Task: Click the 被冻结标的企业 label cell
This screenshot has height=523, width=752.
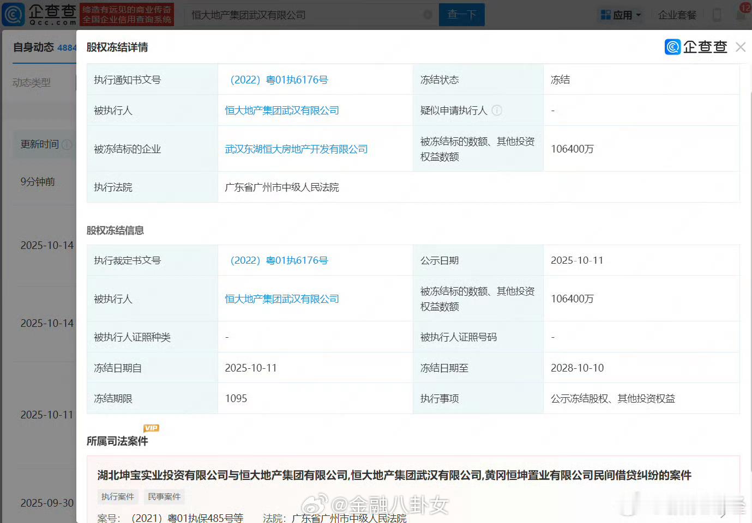Action: (x=152, y=149)
